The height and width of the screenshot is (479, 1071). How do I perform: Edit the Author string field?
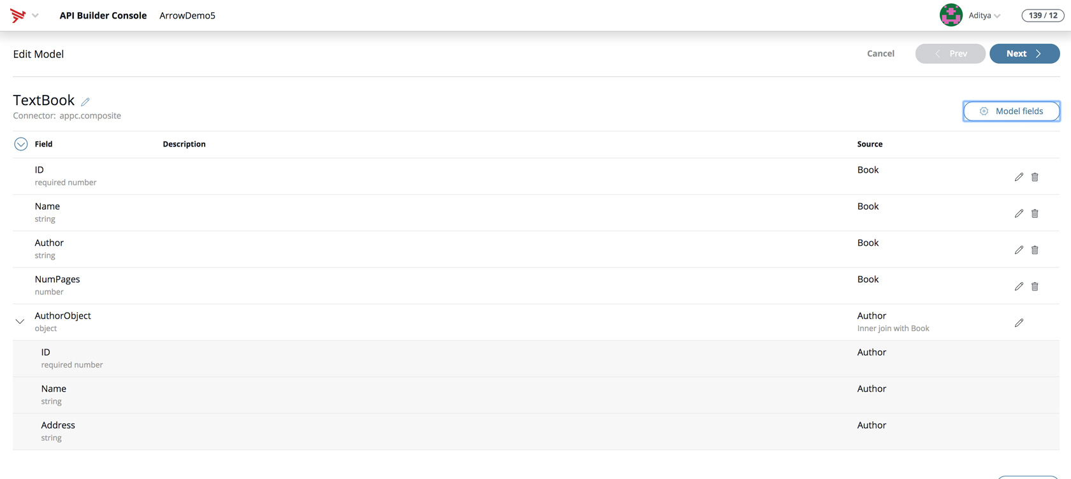point(1019,250)
